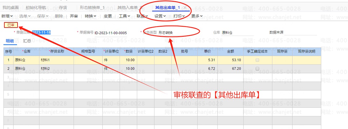This screenshot has height=129, width=348.
Task: Click 数量 cell 10.00 in 材料1 row
Action: point(128,60)
